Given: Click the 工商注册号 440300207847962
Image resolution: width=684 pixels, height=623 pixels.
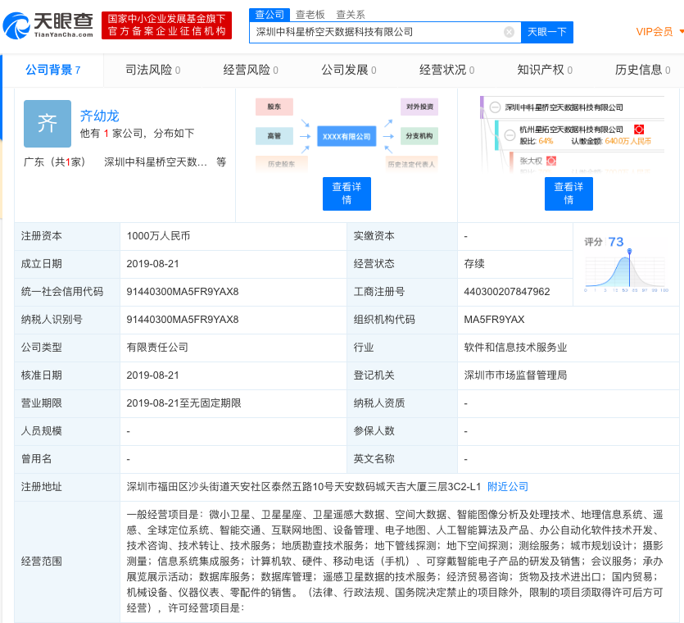Looking at the screenshot, I should point(507,292).
